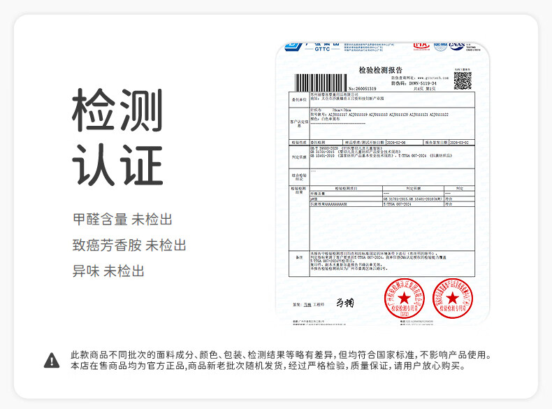The image size is (552, 409).
Task: Click the report number No:260051319
Action: pos(362,89)
